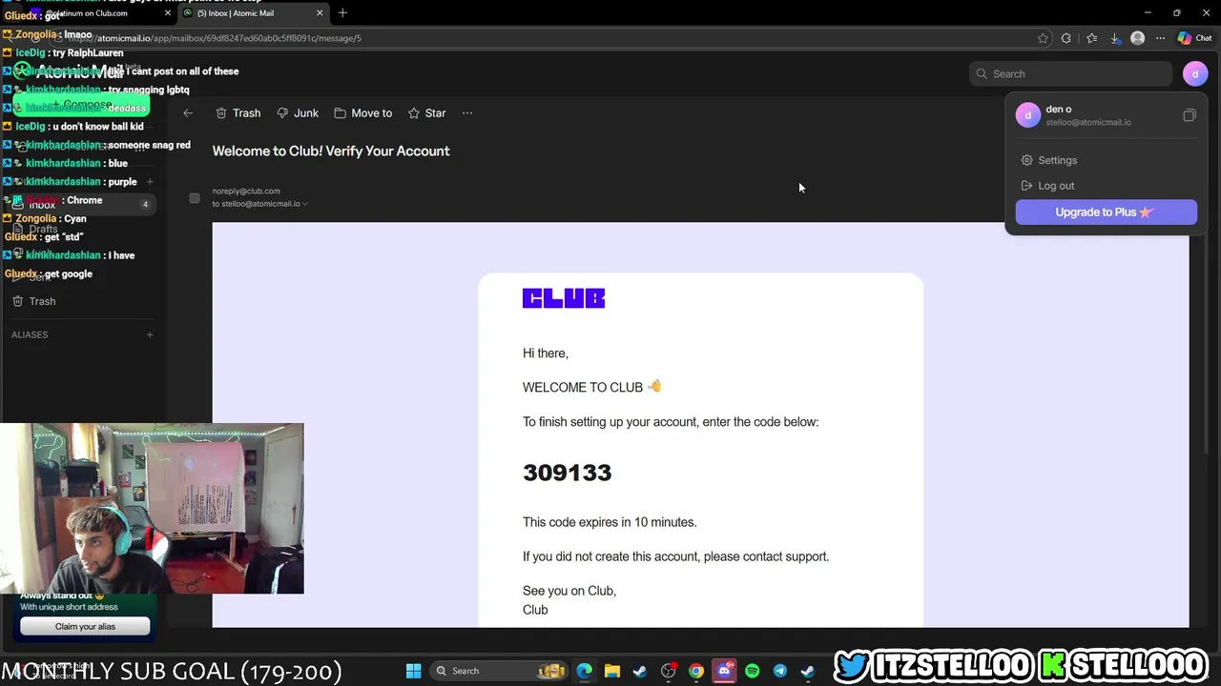The height and width of the screenshot is (686, 1221).
Task: Open the browser extensions puzzle icon
Action: (x=1066, y=38)
